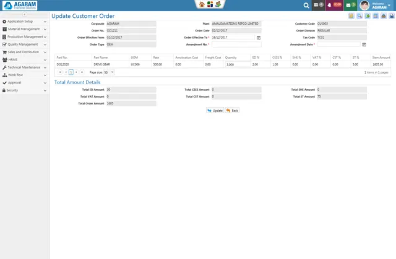Open Quality Management menu
396x259 pixels.
(x=24, y=45)
